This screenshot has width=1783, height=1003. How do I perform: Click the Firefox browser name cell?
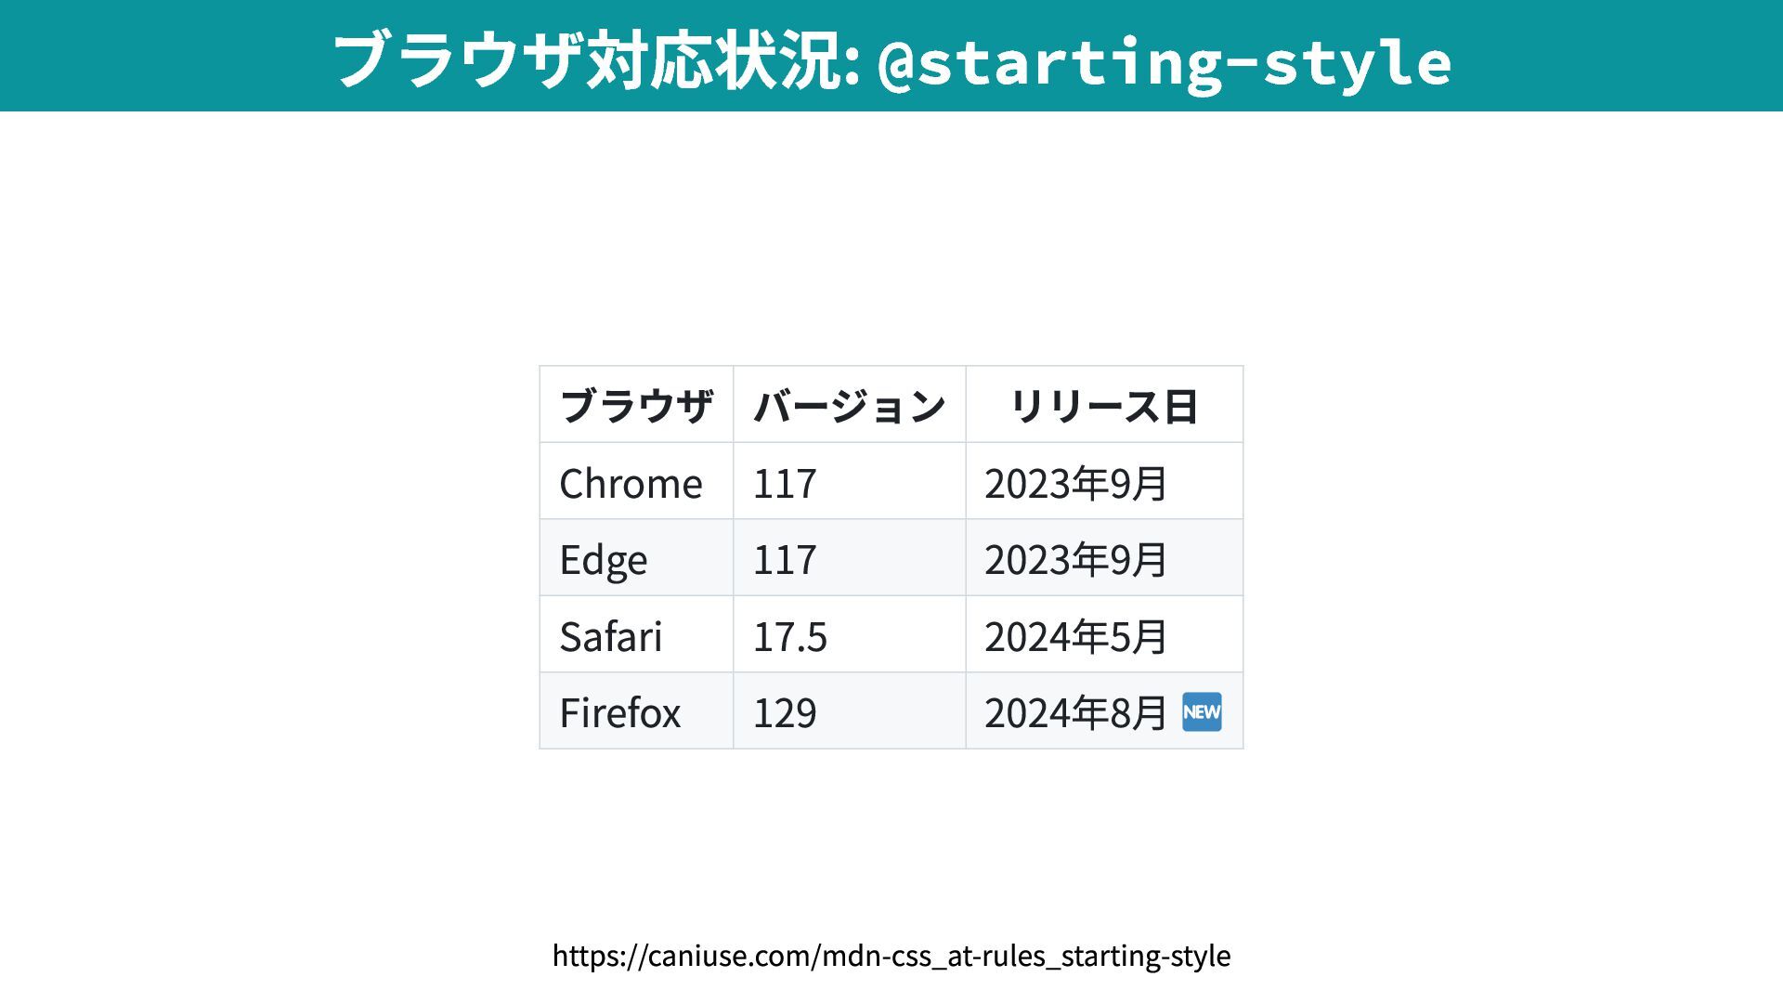click(x=619, y=713)
